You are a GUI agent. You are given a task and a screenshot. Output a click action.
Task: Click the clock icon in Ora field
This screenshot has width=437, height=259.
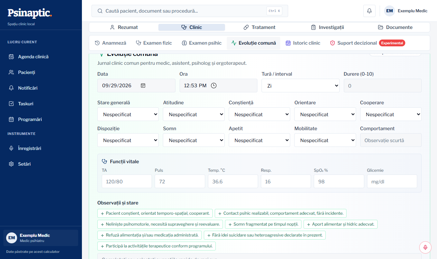tap(214, 86)
